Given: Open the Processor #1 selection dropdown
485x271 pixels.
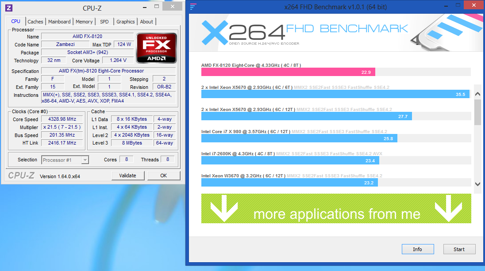Looking at the screenshot, I should point(65,160).
